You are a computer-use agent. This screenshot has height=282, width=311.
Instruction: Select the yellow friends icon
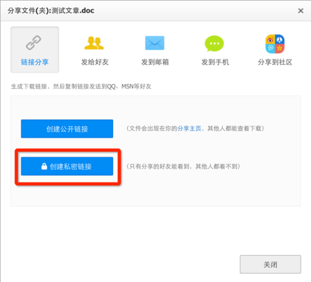[94, 43]
